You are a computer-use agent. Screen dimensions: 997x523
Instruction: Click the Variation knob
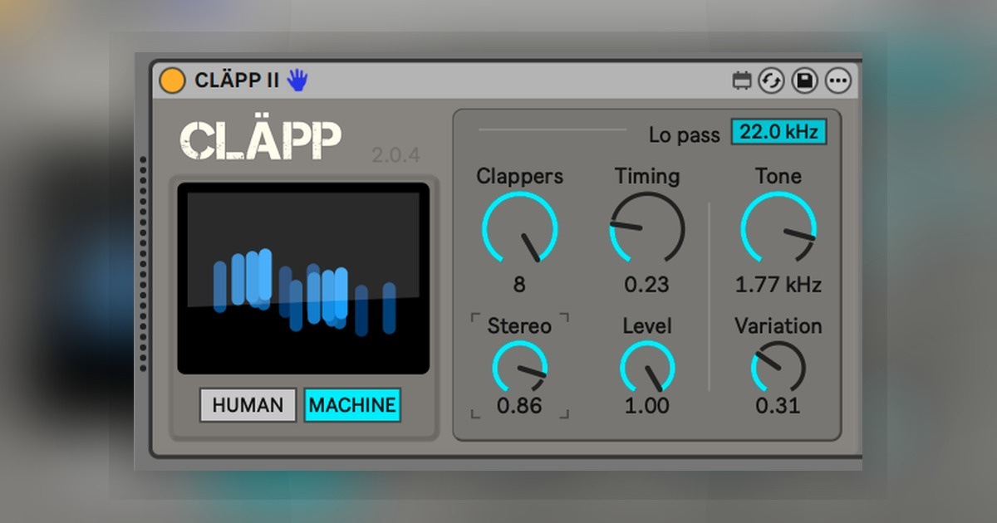(778, 368)
